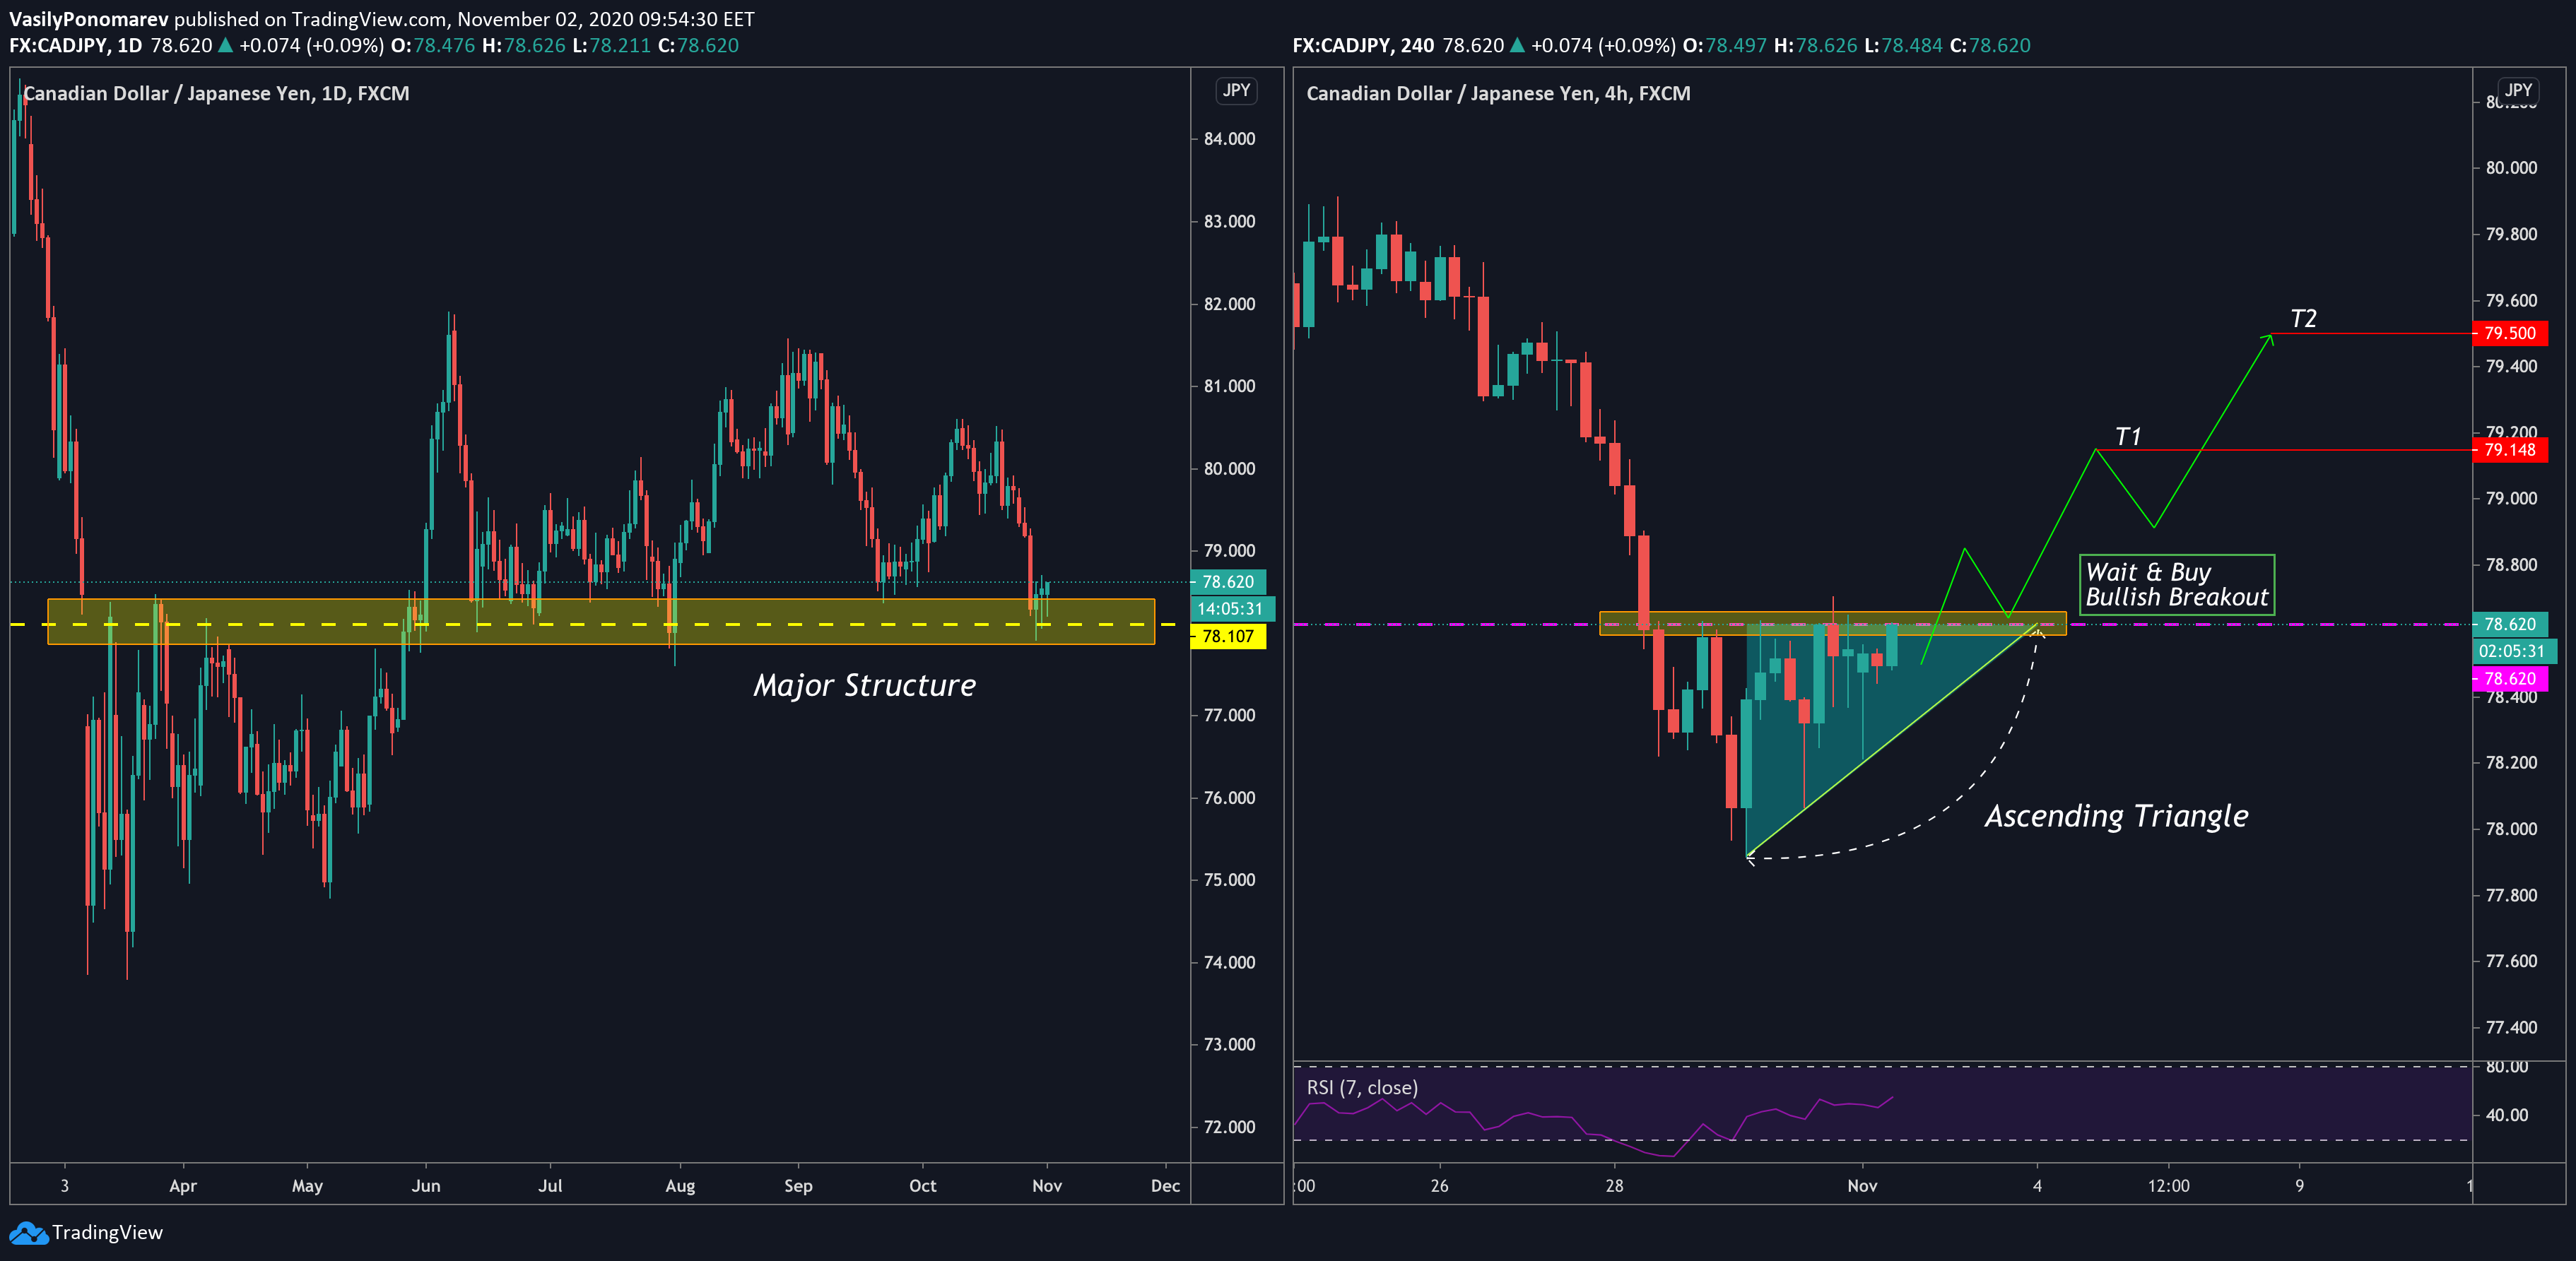This screenshot has height=1261, width=2576.
Task: Select the 'FX:CADJPY, 1D' symbol header
Action: tap(76, 46)
